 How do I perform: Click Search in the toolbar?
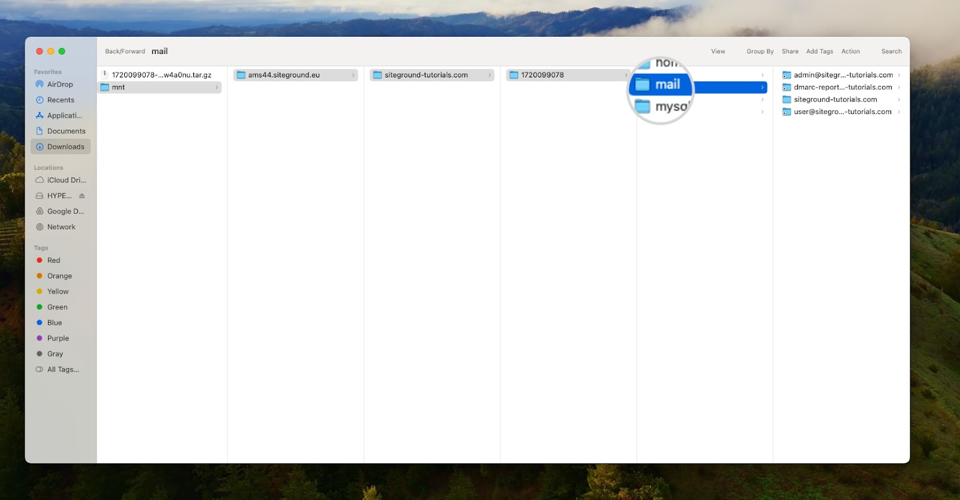[x=892, y=52]
